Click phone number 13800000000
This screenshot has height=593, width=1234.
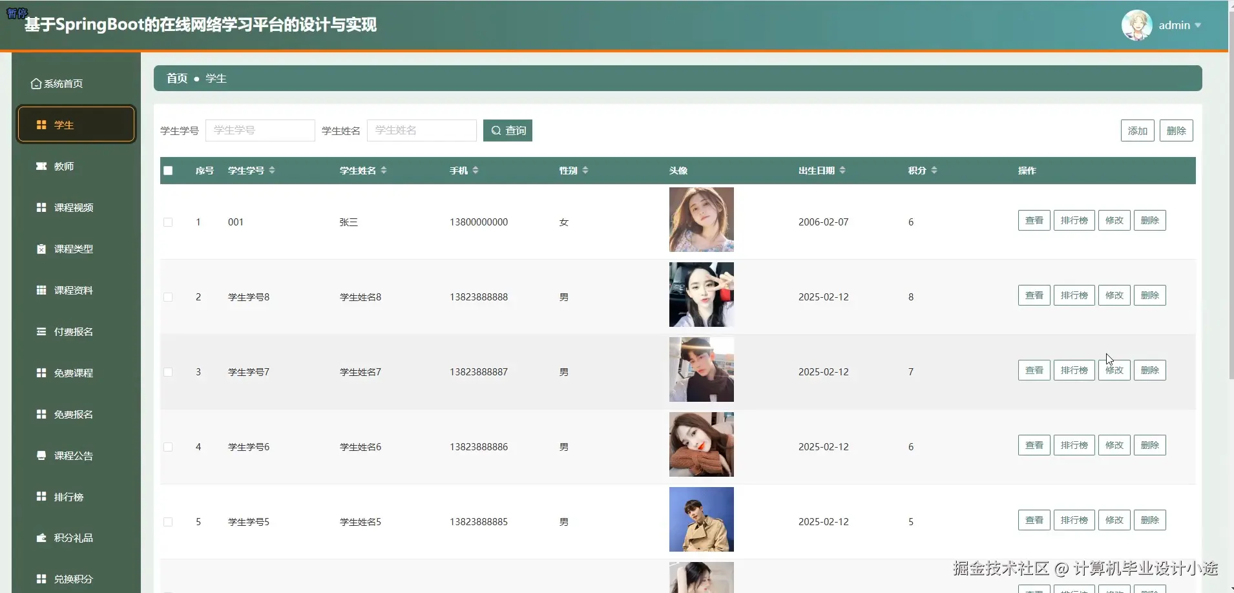479,222
